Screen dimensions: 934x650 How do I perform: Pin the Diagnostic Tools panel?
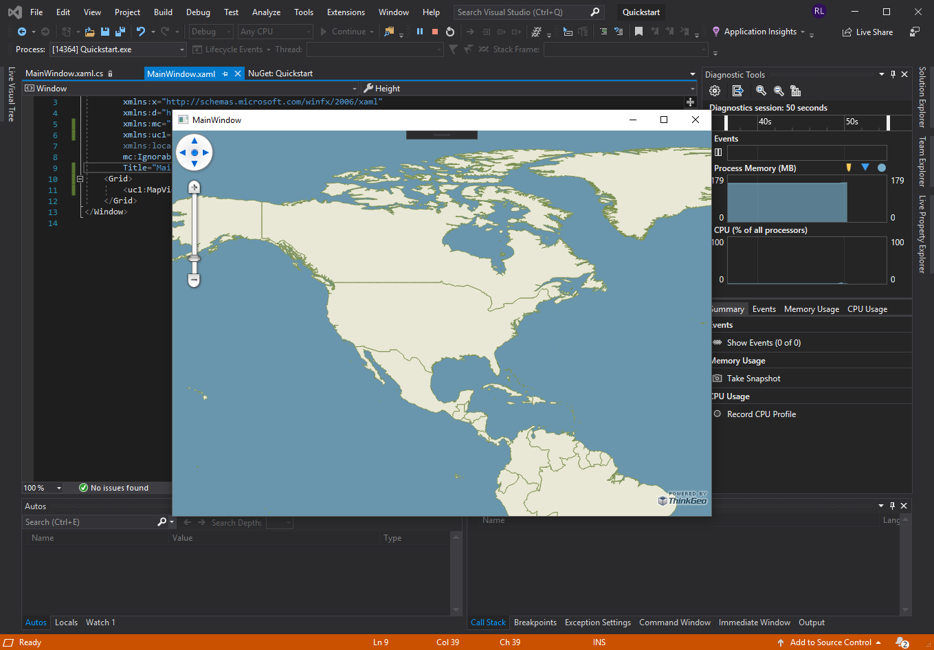click(892, 74)
